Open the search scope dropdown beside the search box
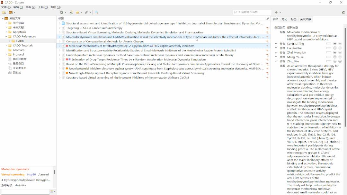347x195 pixels. (x=239, y=12)
